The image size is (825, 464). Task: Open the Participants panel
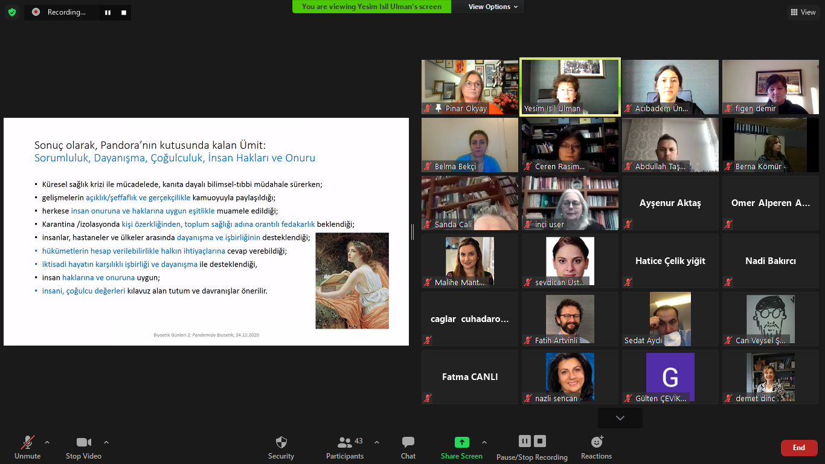pyautogui.click(x=345, y=442)
